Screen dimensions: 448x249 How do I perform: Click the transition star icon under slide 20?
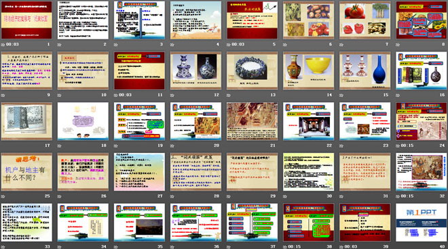[x=172, y=145]
